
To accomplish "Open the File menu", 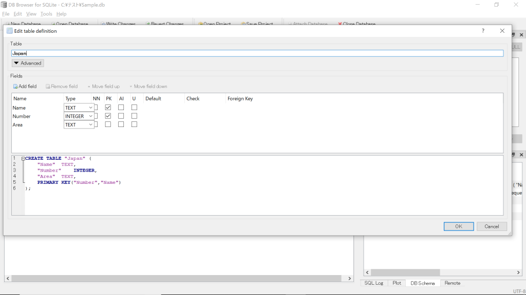I will (x=6, y=14).
